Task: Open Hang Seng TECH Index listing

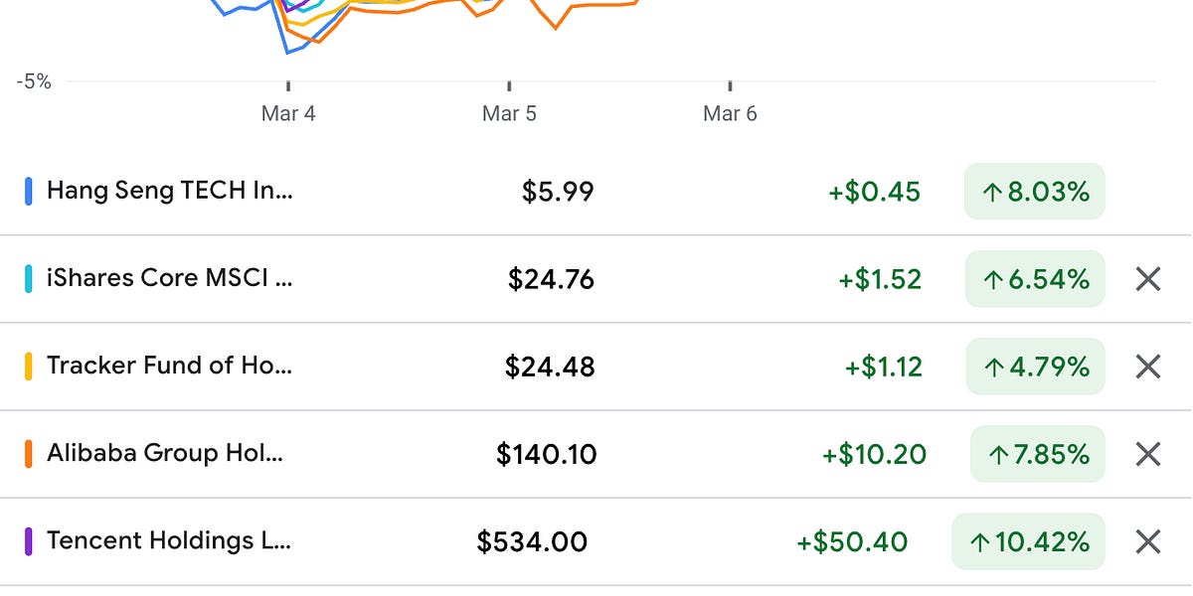Action: (x=170, y=191)
